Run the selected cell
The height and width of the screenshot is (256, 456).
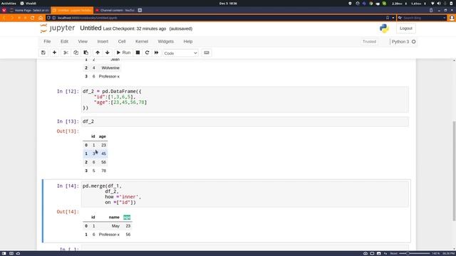pyautogui.click(x=123, y=53)
